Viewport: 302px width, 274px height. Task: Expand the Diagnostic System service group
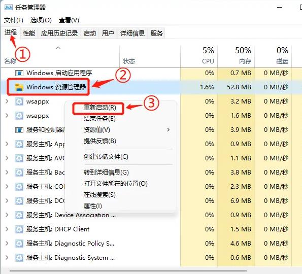[7, 257]
